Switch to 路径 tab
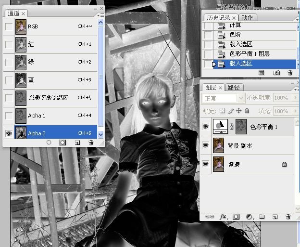The width and height of the screenshot is (300, 247). click(234, 88)
